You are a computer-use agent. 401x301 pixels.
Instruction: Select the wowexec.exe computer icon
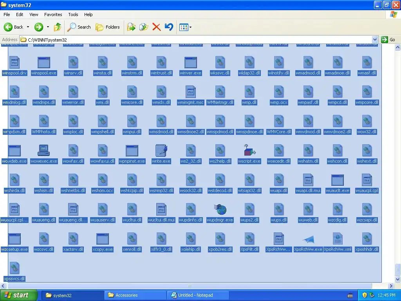(44, 150)
